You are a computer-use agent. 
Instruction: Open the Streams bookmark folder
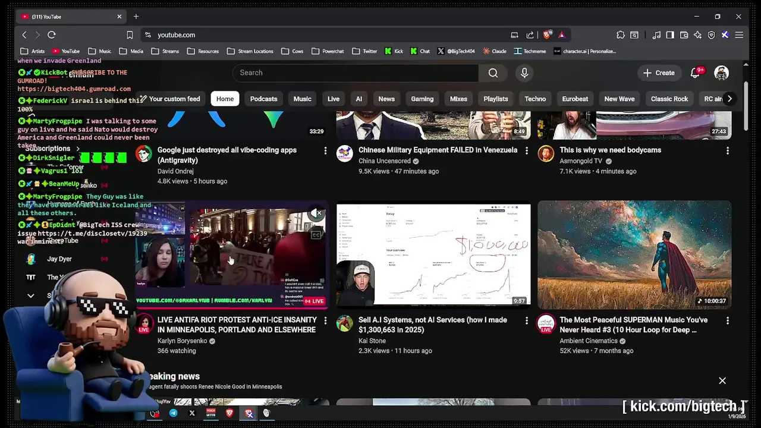(x=165, y=51)
